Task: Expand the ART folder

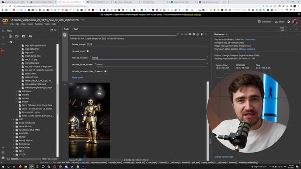Action: point(14,119)
